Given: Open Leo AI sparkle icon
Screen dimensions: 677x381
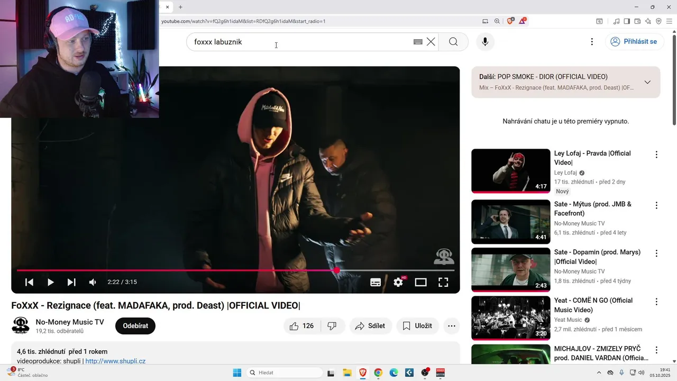Looking at the screenshot, I should pos(648,21).
